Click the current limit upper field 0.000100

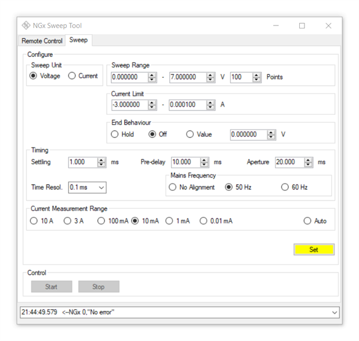188,104
